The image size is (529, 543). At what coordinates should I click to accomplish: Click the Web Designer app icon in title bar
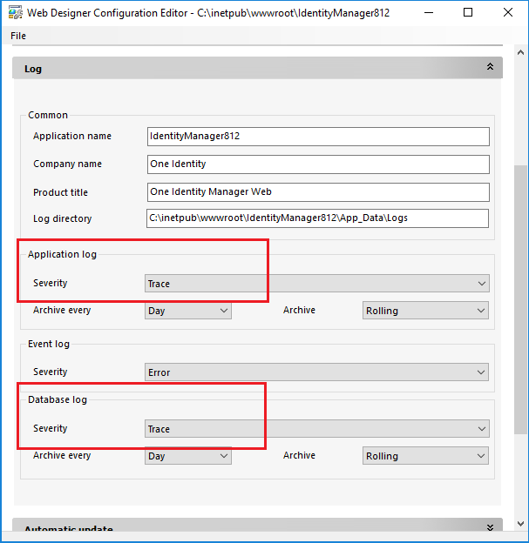tap(15, 13)
